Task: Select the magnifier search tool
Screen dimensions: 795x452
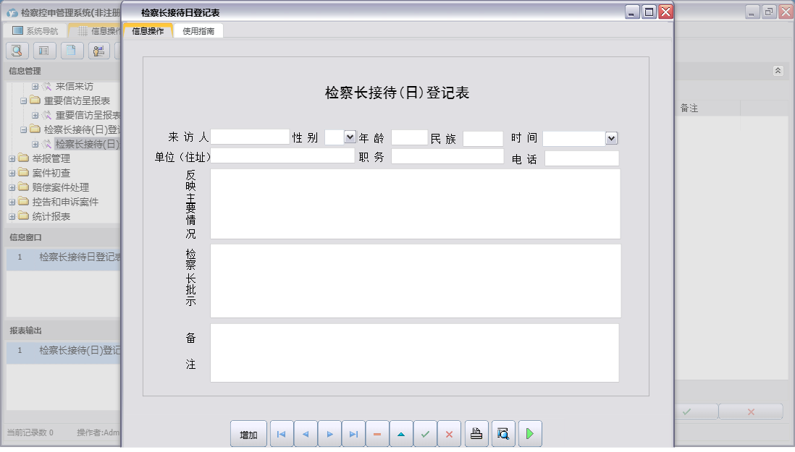Action: pyautogui.click(x=16, y=51)
